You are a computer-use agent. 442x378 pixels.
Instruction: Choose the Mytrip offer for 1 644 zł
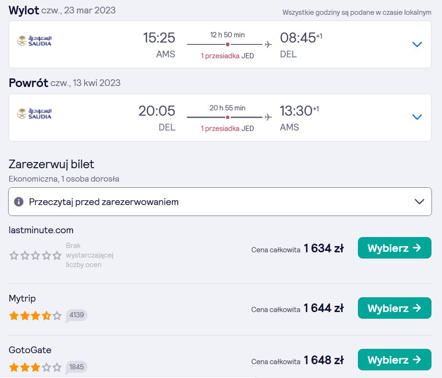click(394, 308)
